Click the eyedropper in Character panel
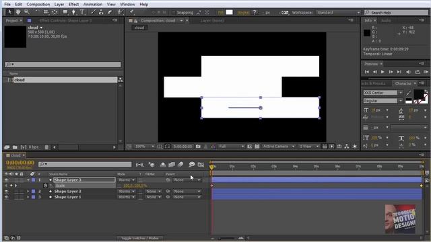 [409, 93]
